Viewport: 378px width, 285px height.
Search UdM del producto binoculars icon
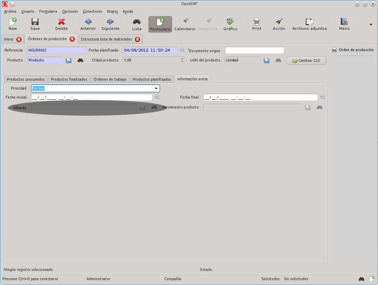pos(278,60)
